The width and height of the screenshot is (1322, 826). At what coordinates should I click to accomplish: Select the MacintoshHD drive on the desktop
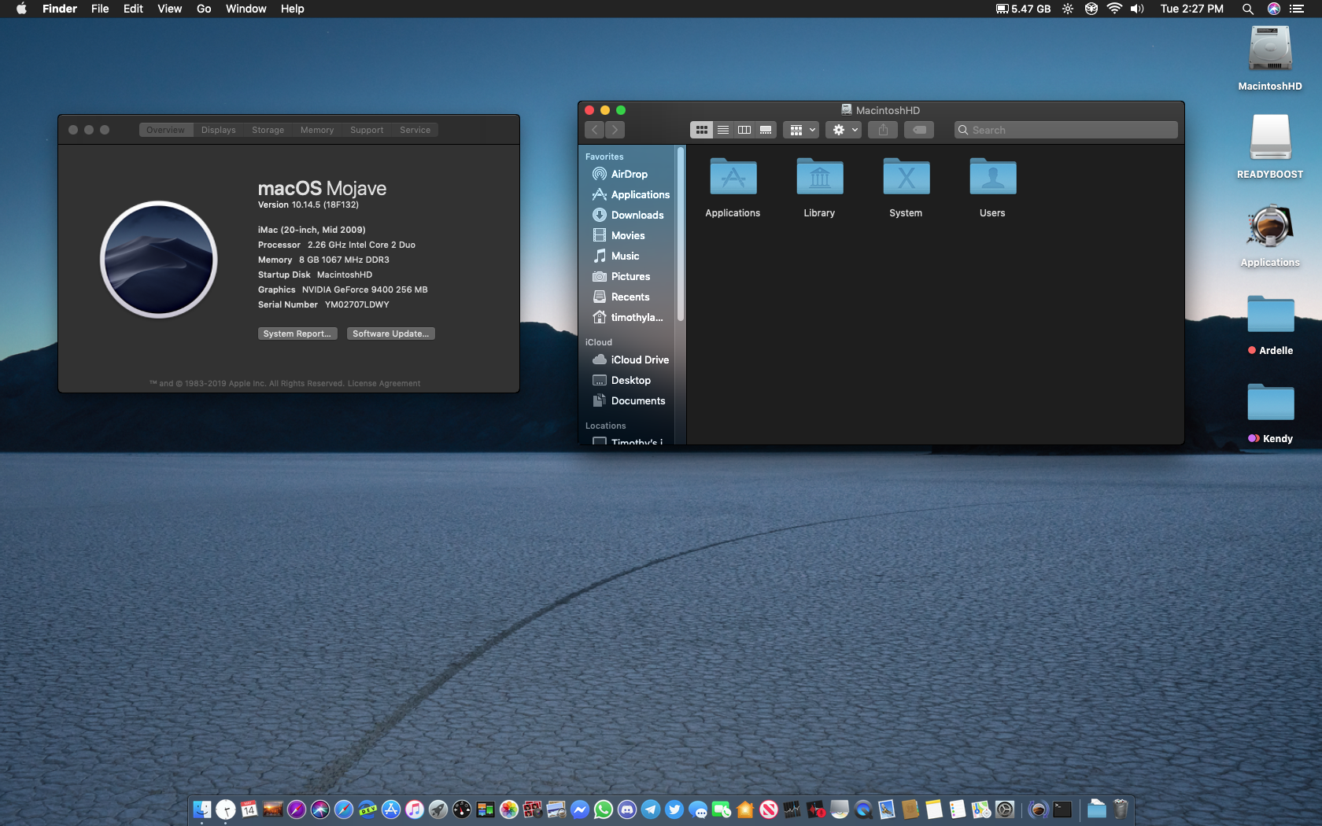[1270, 59]
